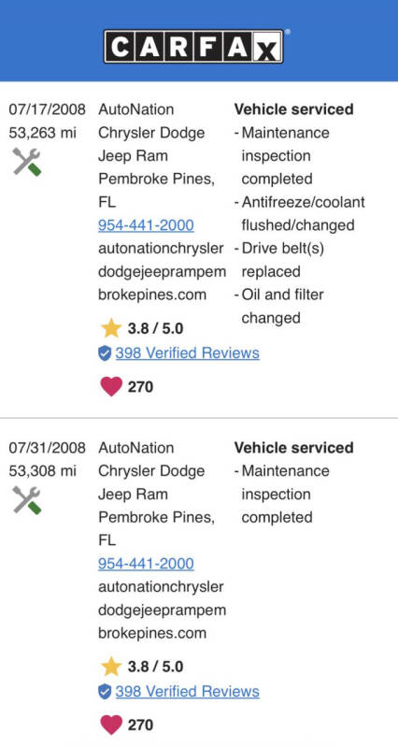Click the wrench service icon for 07/31/2008

[27, 500]
